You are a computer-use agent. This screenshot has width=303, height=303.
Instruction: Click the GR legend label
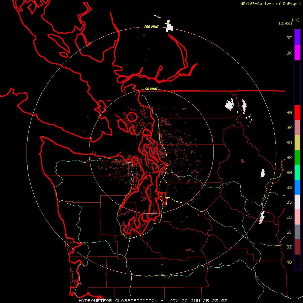click(x=289, y=128)
